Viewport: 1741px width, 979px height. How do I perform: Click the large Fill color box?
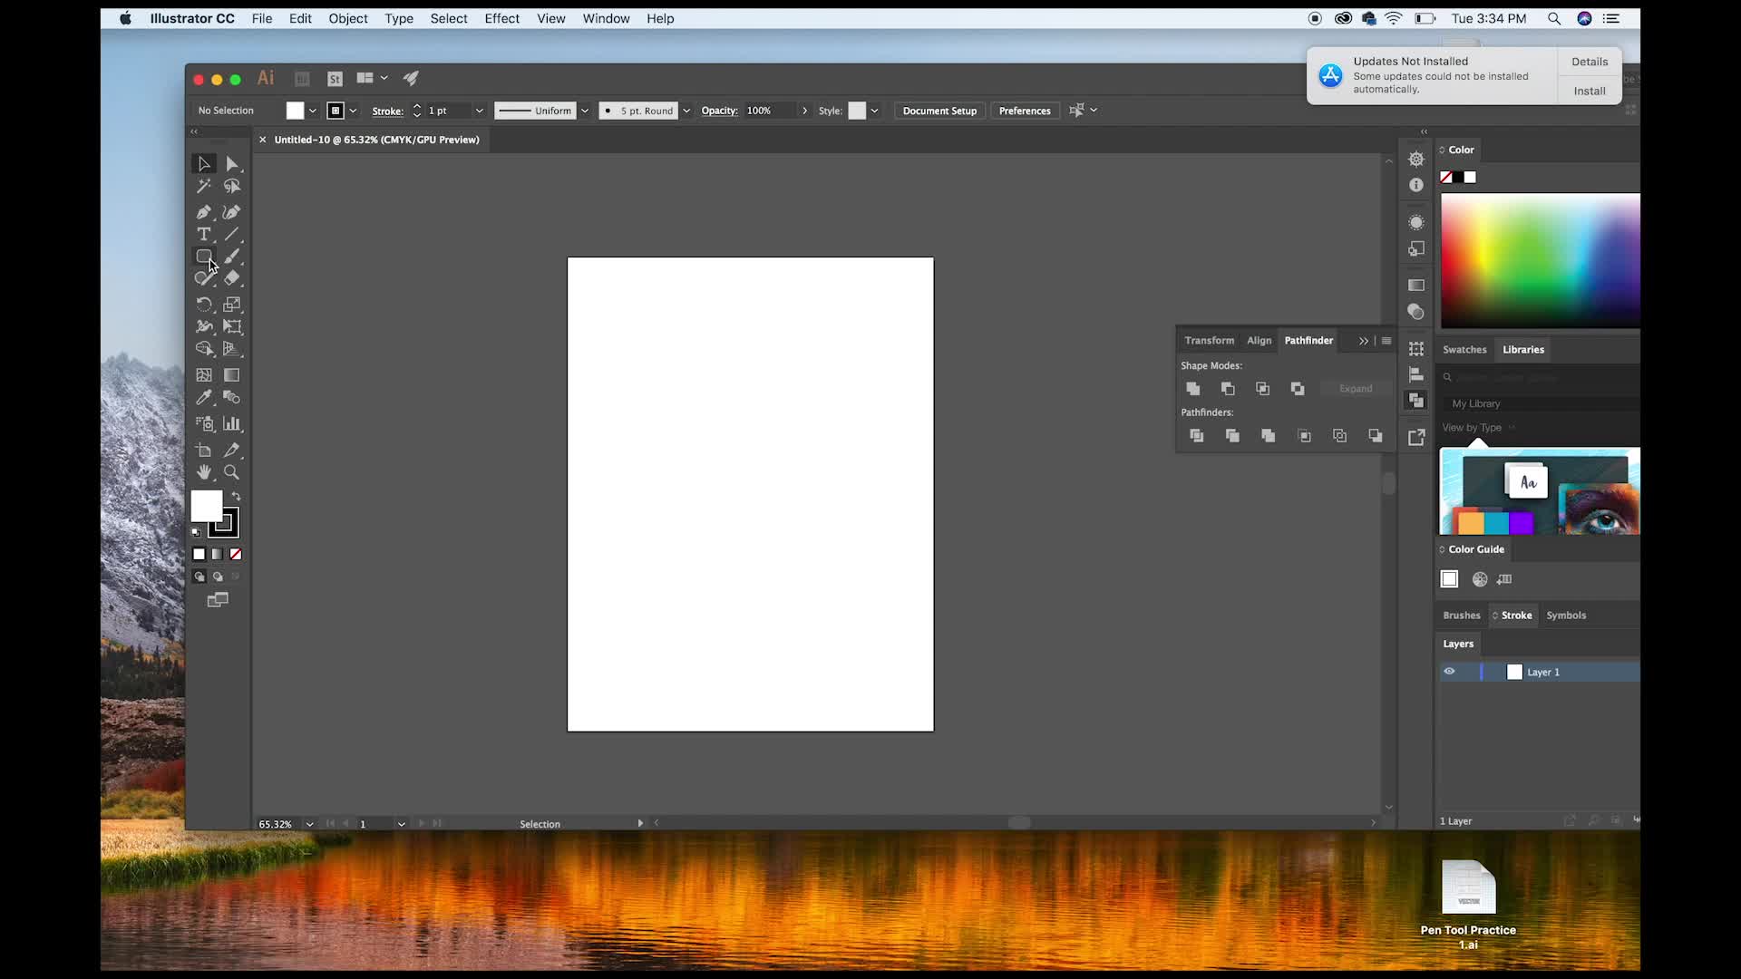pyautogui.click(x=206, y=506)
